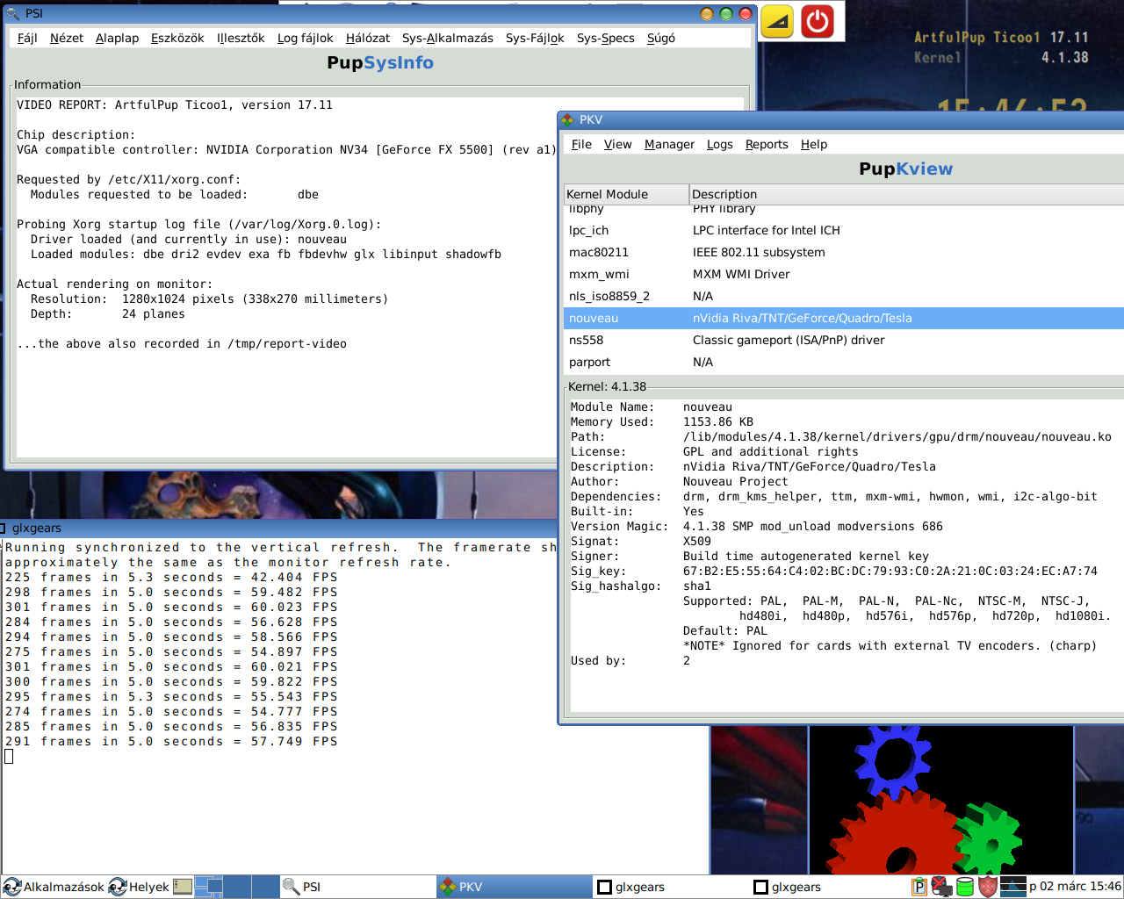
Task: Switch to the second workspace in the pager
Action: point(237,887)
